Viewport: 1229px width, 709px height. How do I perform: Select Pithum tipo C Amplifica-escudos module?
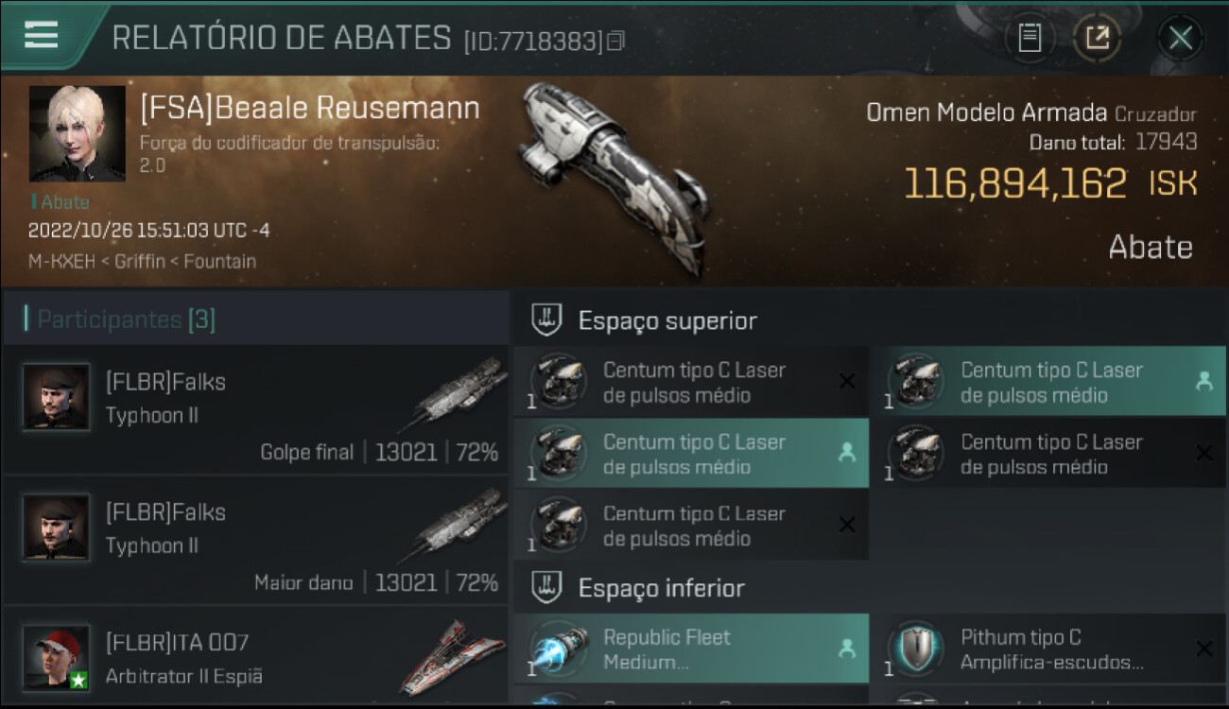point(1047,648)
